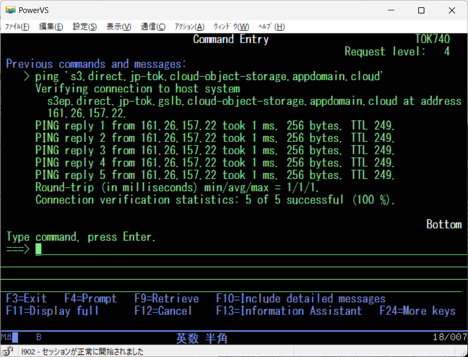
Task: Click the command input field after ===>
Action: 251,249
